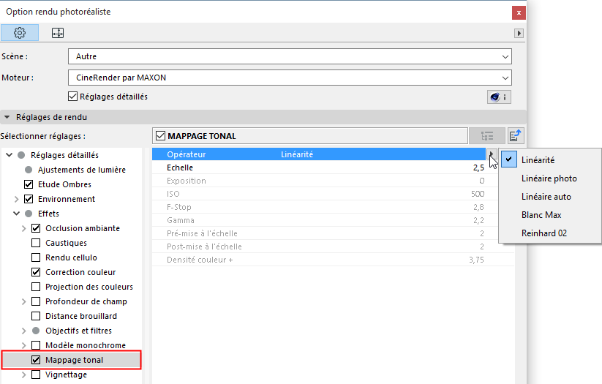This screenshot has height=384, width=602.
Task: Uncheck Correction couleur
Action: (x=36, y=272)
